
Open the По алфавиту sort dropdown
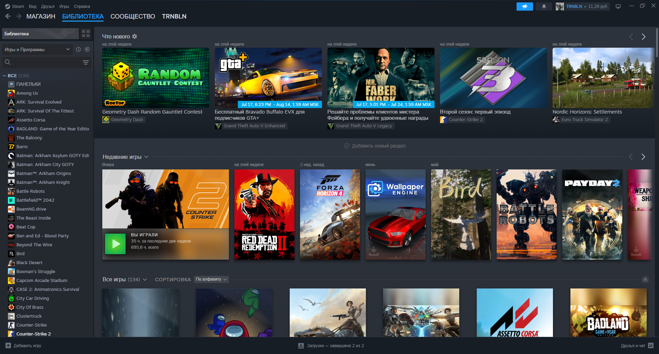coord(211,280)
